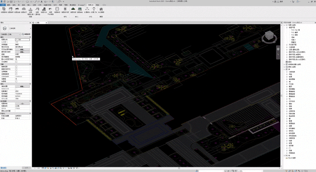Screen dimensions: 316x172
Task: Click the 视图名称 field in Properties
Action: click(x=22, y=106)
